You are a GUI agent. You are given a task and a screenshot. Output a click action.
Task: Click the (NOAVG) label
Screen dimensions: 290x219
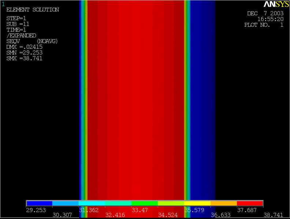pos(47,41)
